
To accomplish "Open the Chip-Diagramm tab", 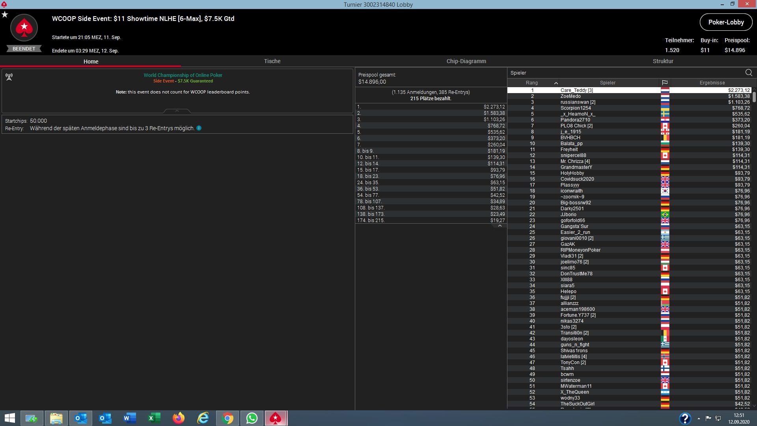I will 466,61.
